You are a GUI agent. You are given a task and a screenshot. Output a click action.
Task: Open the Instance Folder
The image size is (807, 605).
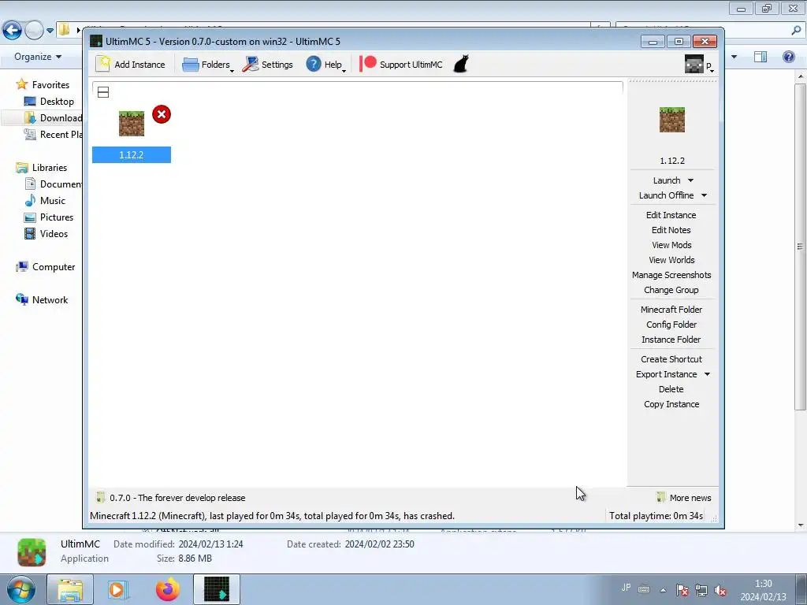(x=671, y=340)
